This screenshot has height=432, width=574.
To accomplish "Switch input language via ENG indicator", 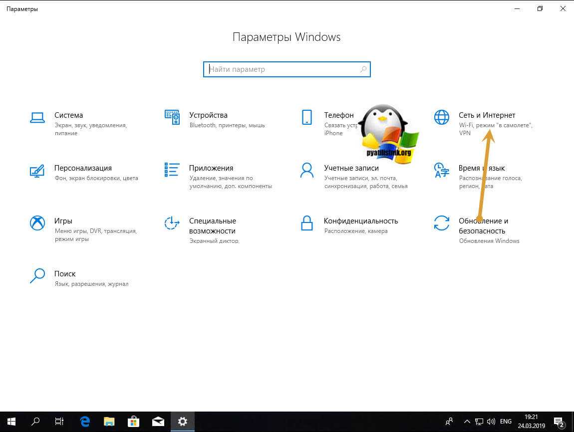I will click(507, 422).
